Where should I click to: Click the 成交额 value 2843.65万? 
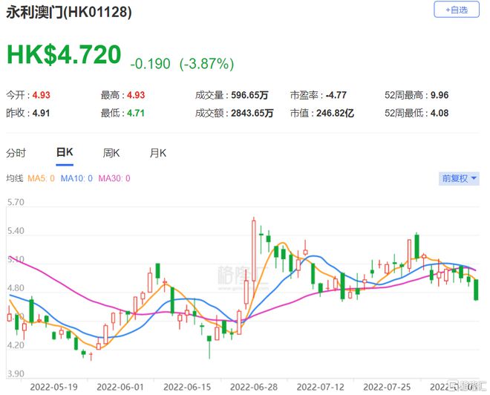pos(252,113)
